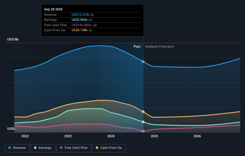Screen dimensions: 245x156
Task: Click the 2026 x-axis label
Action: tap(197, 136)
